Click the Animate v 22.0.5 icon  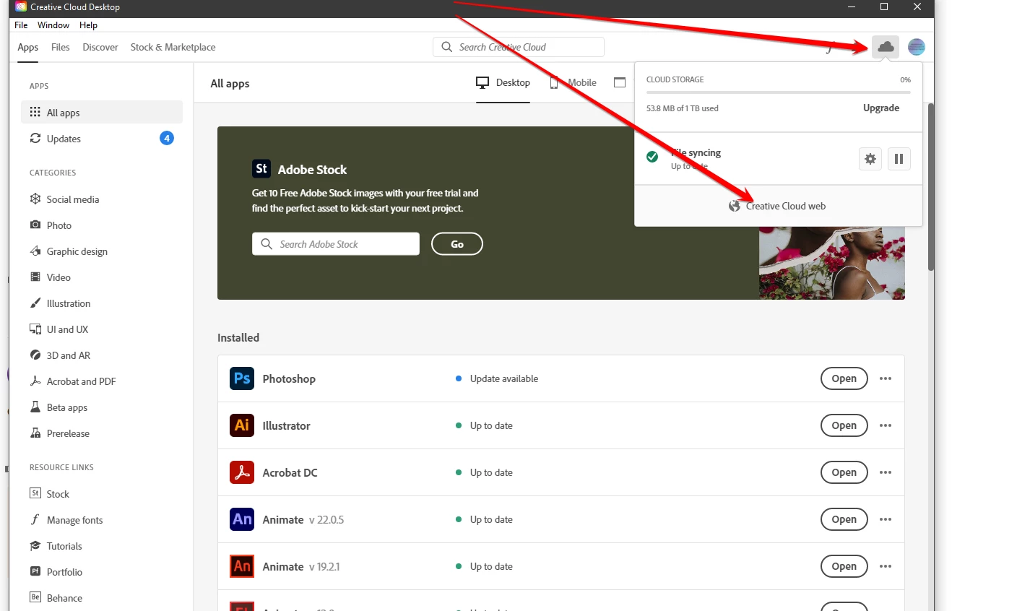(x=242, y=519)
